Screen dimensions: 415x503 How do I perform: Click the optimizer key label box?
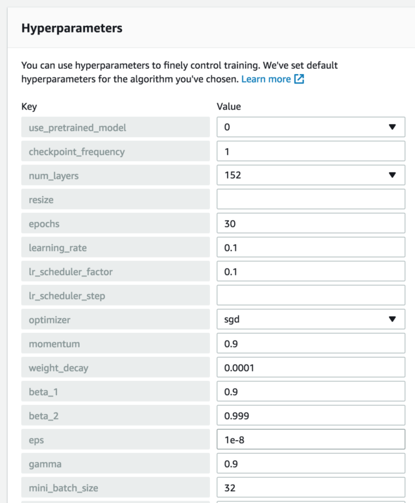pyautogui.click(x=115, y=319)
